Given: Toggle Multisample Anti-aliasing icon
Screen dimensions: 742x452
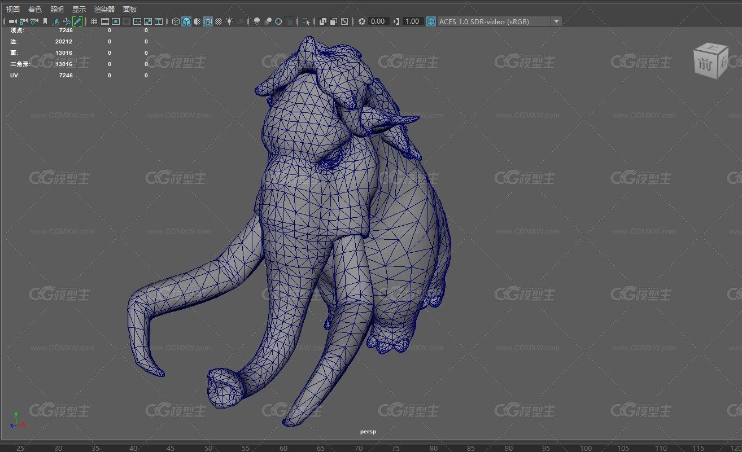Looking at the screenshot, I should [278, 21].
